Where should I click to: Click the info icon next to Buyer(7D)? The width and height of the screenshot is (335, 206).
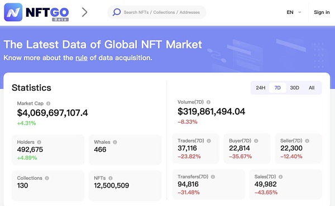[256, 141]
